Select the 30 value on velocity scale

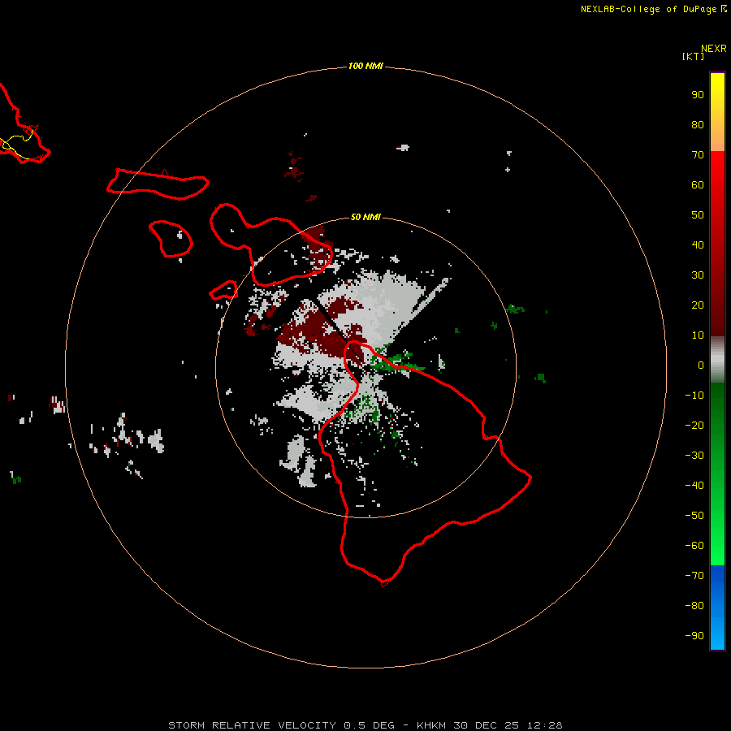[x=698, y=275]
